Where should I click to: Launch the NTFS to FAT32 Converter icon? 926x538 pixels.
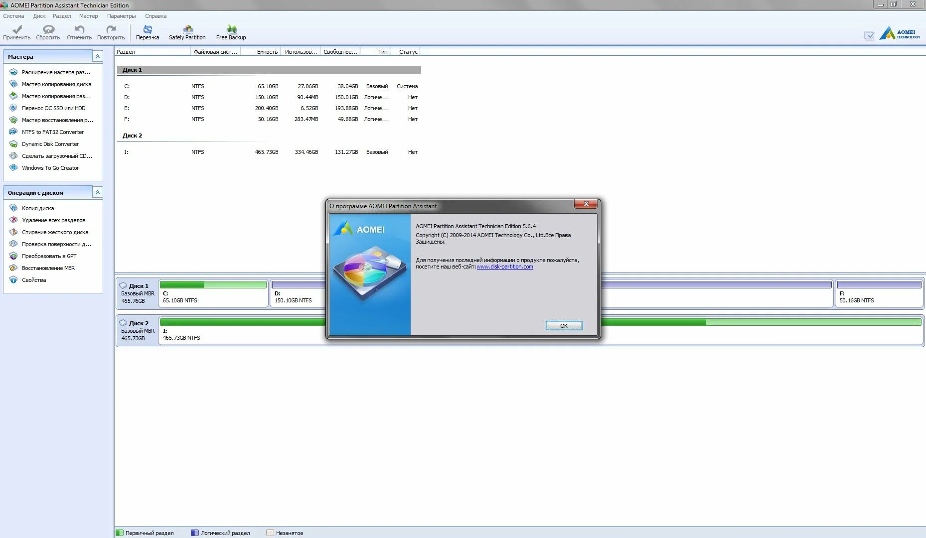(x=13, y=132)
